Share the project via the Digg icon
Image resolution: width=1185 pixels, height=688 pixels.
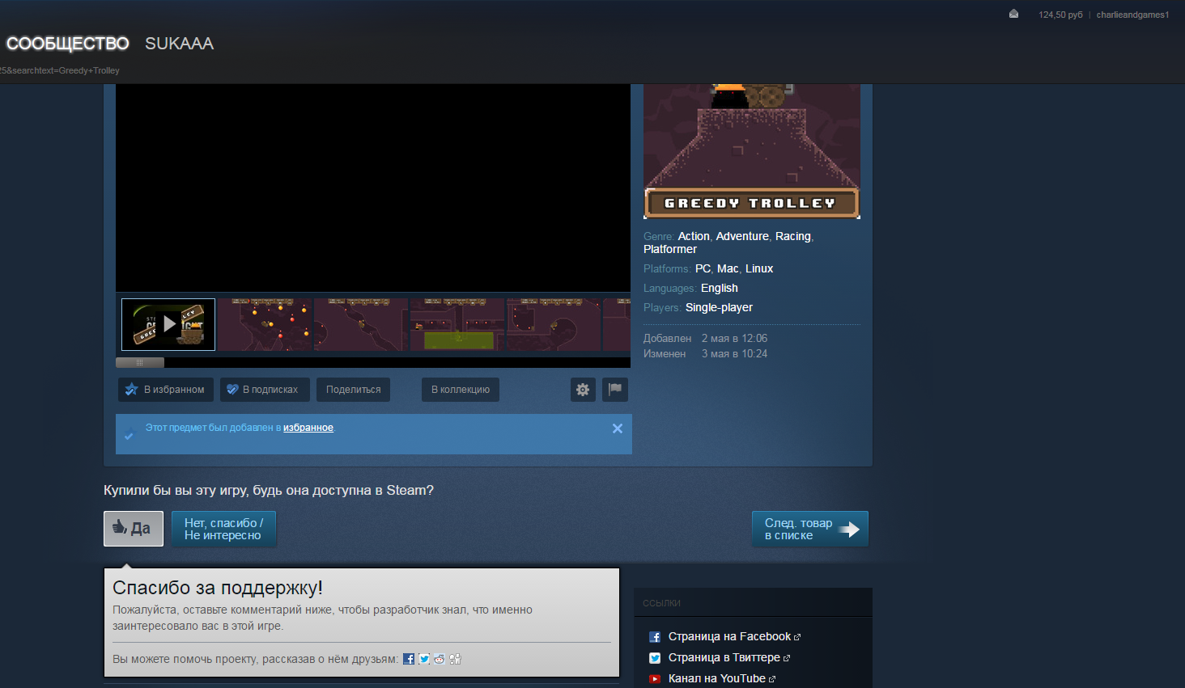click(455, 659)
